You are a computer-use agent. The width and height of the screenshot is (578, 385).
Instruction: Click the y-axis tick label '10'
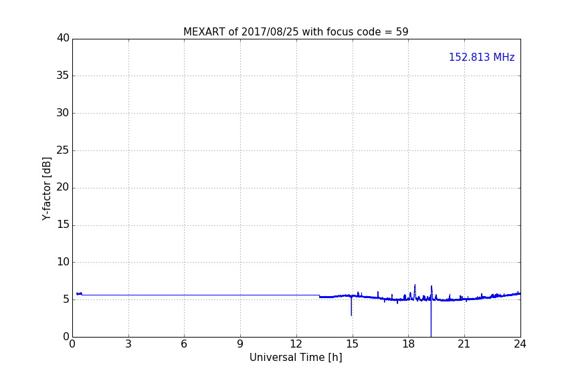tap(63, 262)
